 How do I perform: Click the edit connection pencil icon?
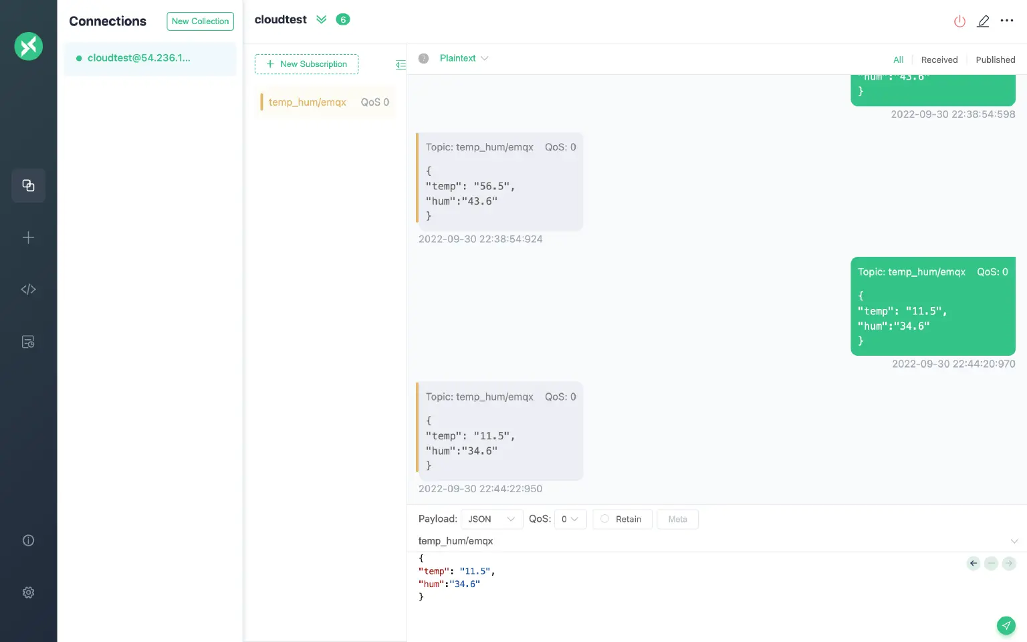pyautogui.click(x=983, y=21)
